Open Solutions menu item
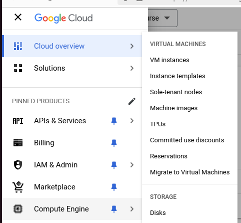The image size is (241, 223). [x=72, y=68]
